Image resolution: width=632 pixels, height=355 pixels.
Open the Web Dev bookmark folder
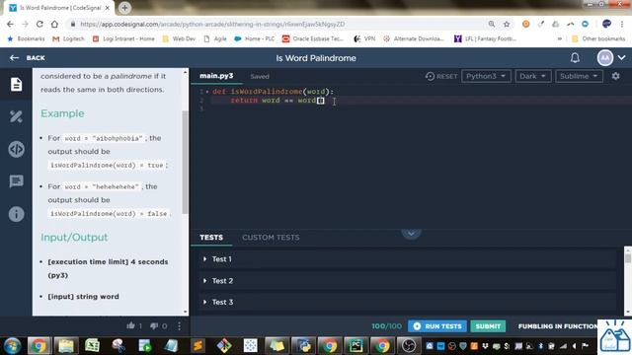[x=179, y=38]
